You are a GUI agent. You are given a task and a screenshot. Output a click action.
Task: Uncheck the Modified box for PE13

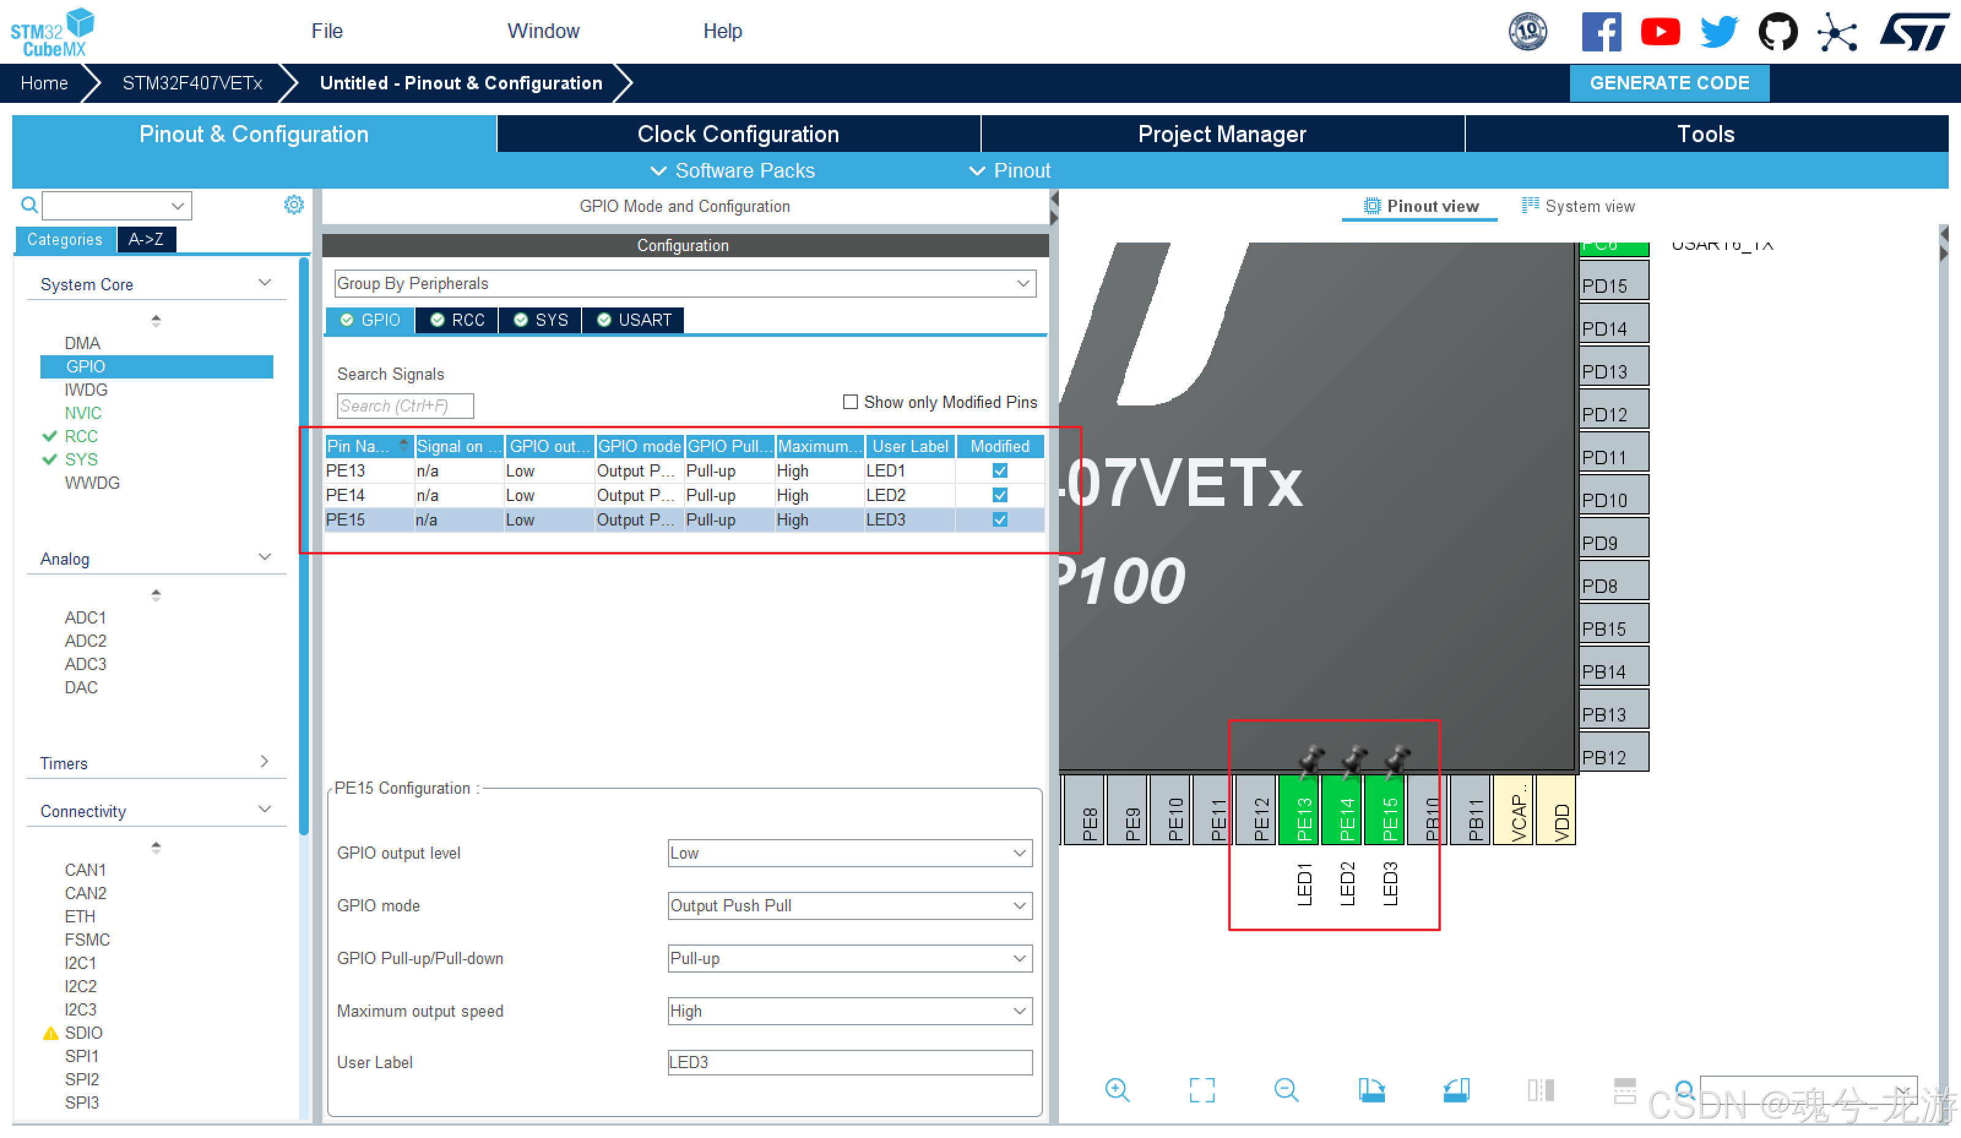tap(1000, 470)
